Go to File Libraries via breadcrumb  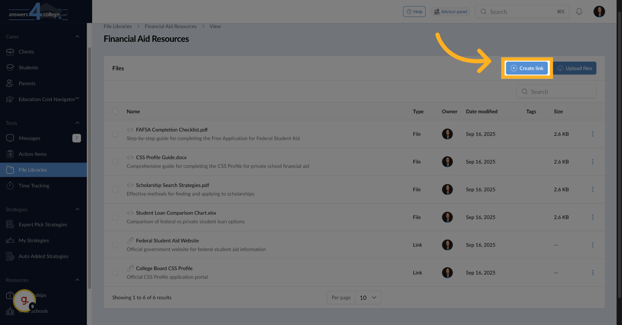coord(118,26)
